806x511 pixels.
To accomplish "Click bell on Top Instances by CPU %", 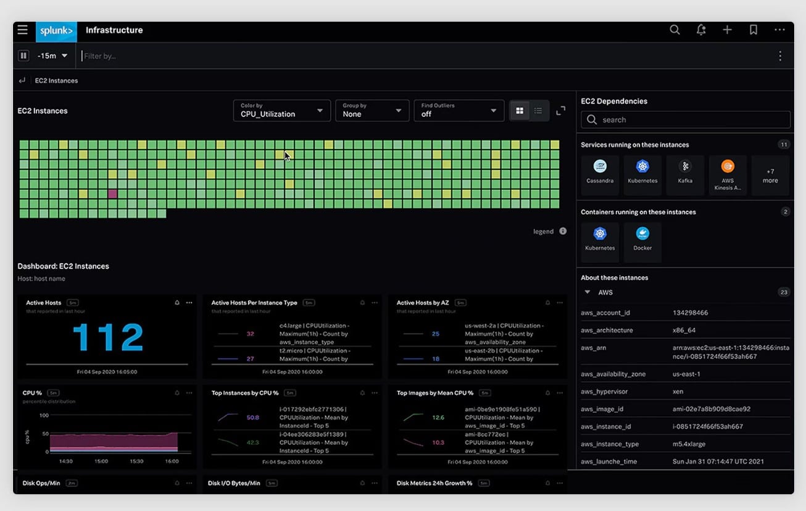I will (362, 393).
